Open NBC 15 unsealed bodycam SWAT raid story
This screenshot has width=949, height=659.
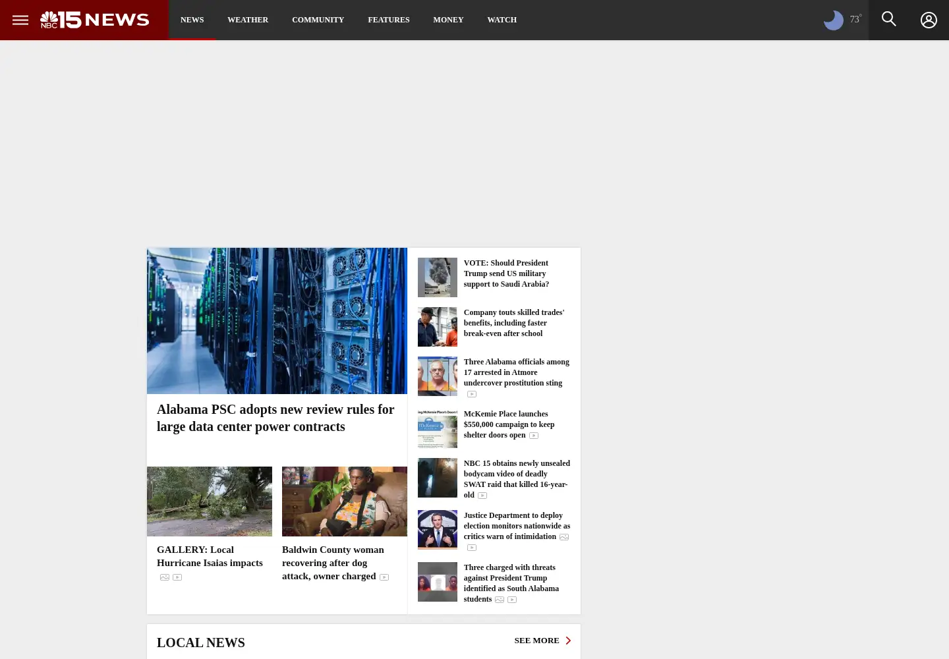517,479
